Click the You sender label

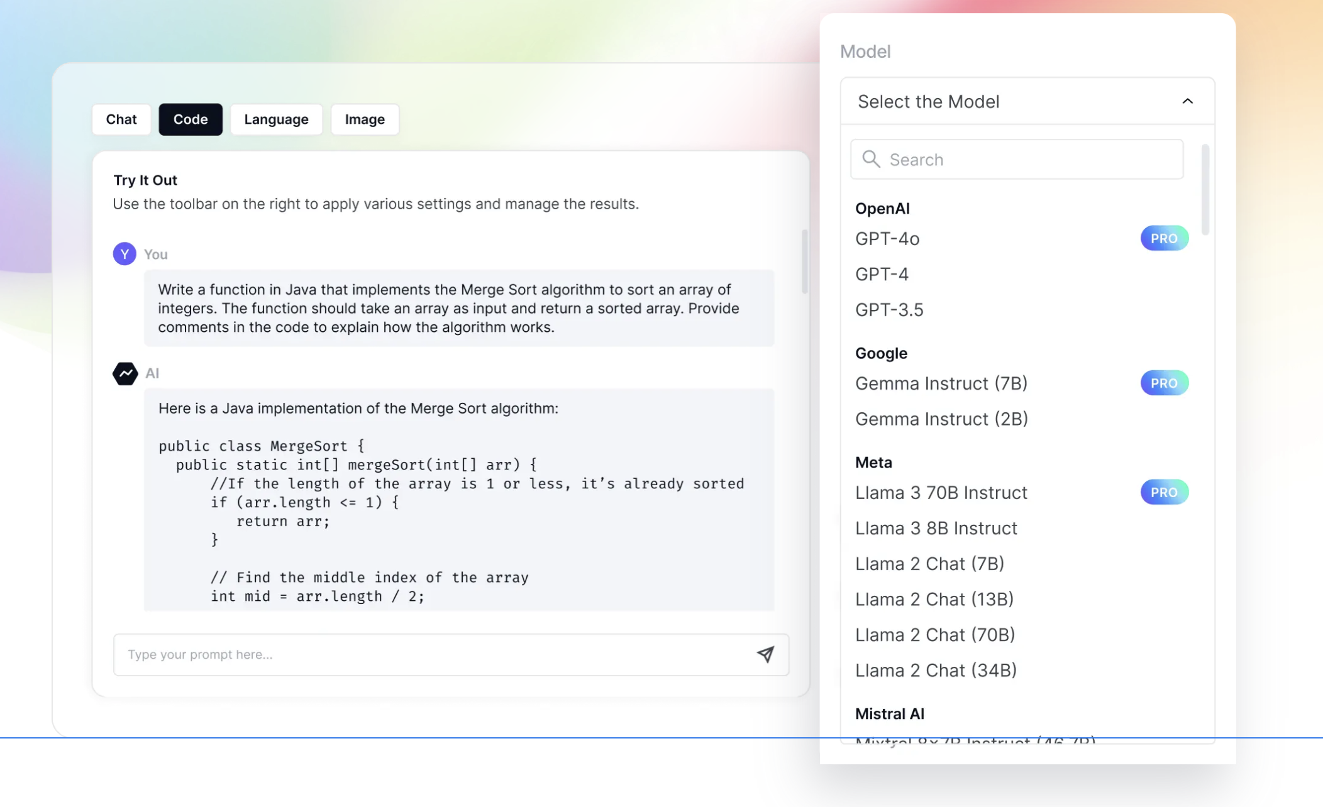coord(155,254)
